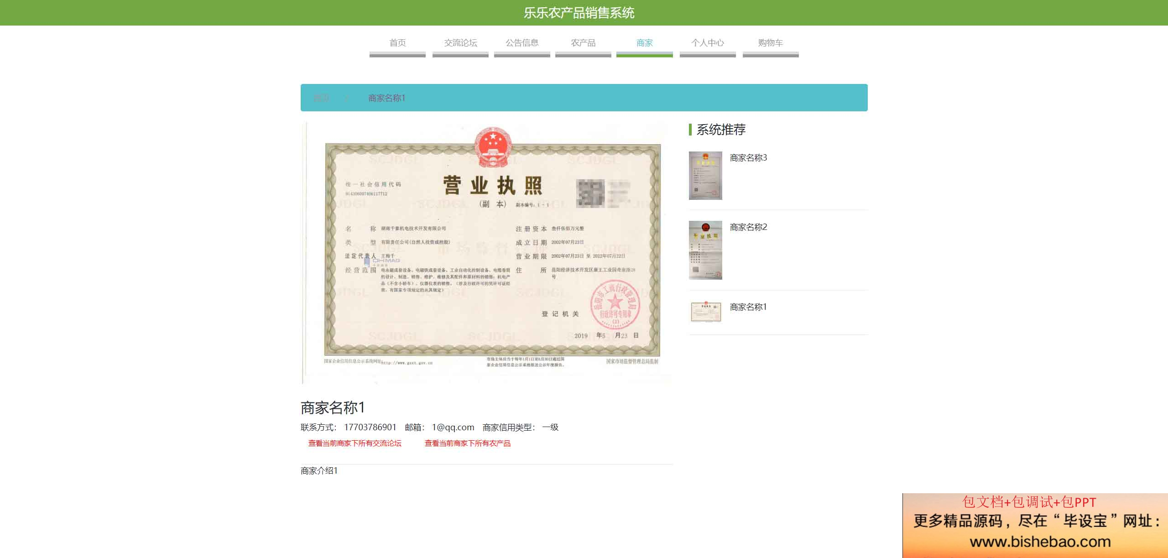This screenshot has height=558, width=1168.
Task: Open the 个人中心 navigation tab
Action: pyautogui.click(x=708, y=43)
